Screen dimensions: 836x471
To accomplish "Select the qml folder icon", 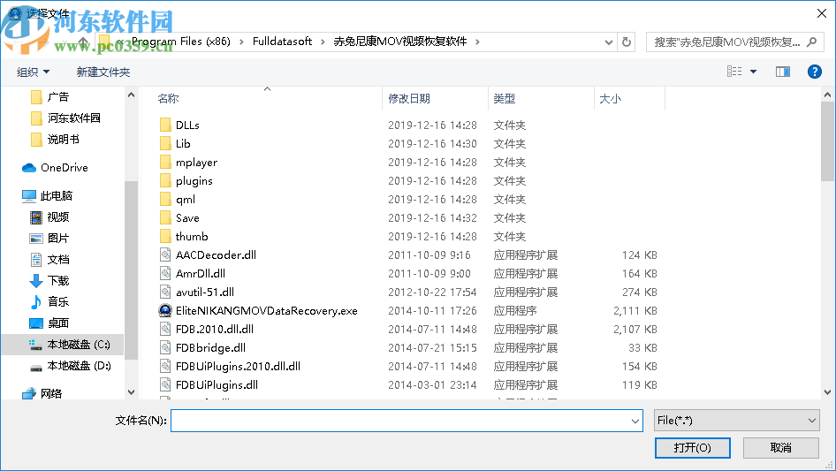I will [165, 200].
